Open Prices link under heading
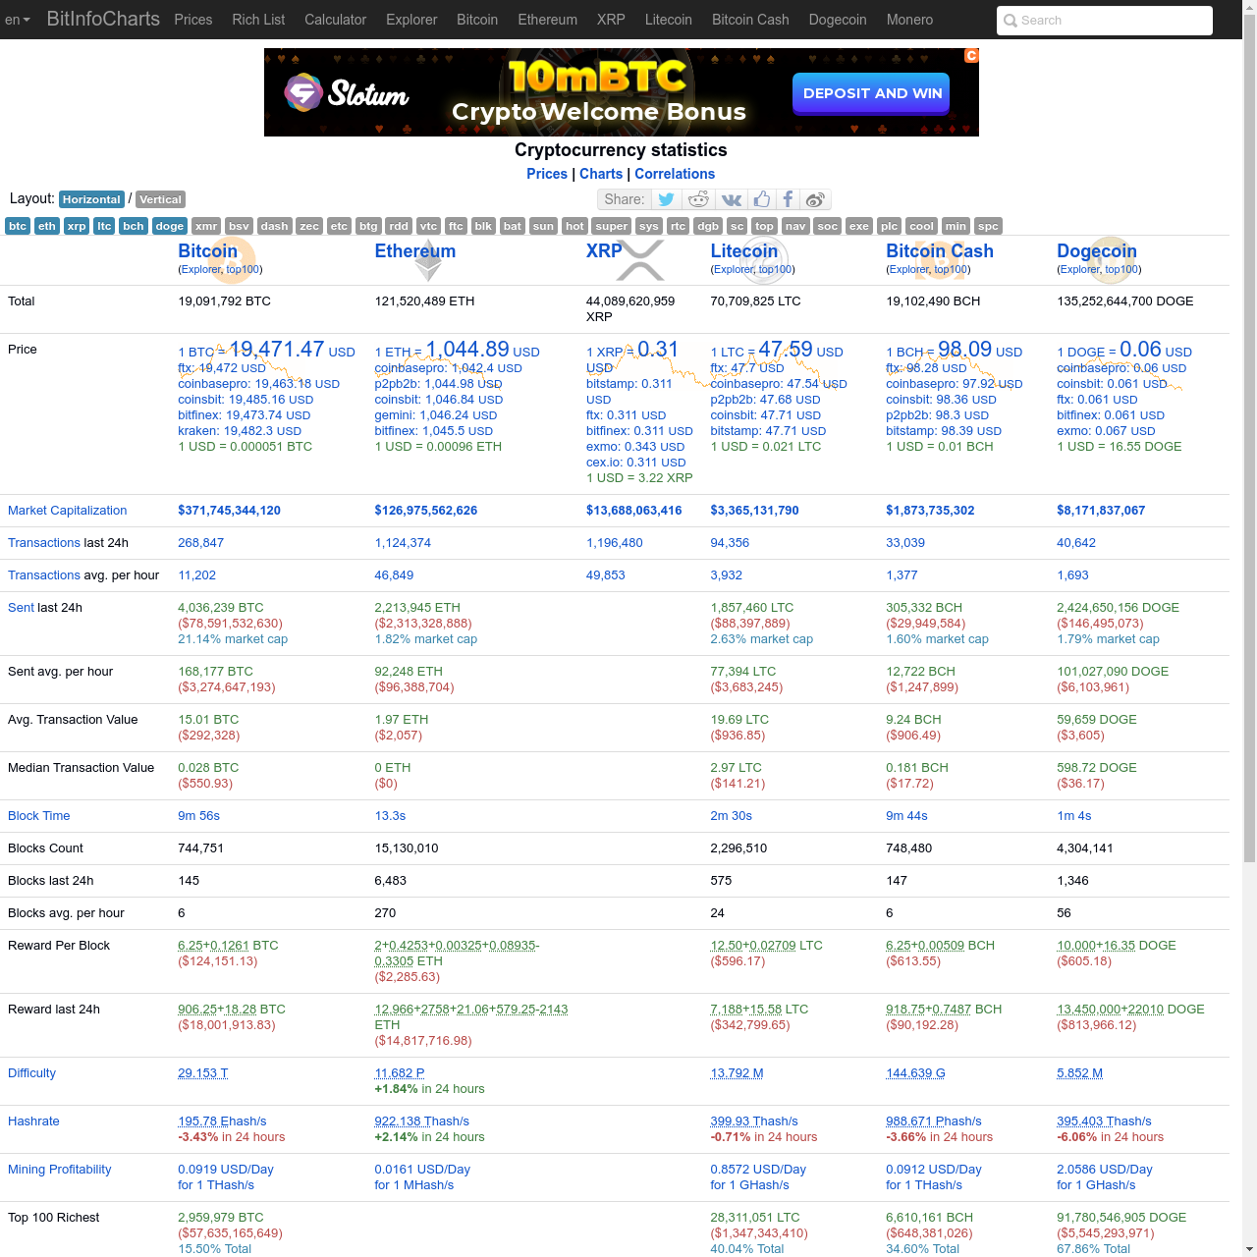Screen dimensions: 1257x1257 pyautogui.click(x=547, y=174)
